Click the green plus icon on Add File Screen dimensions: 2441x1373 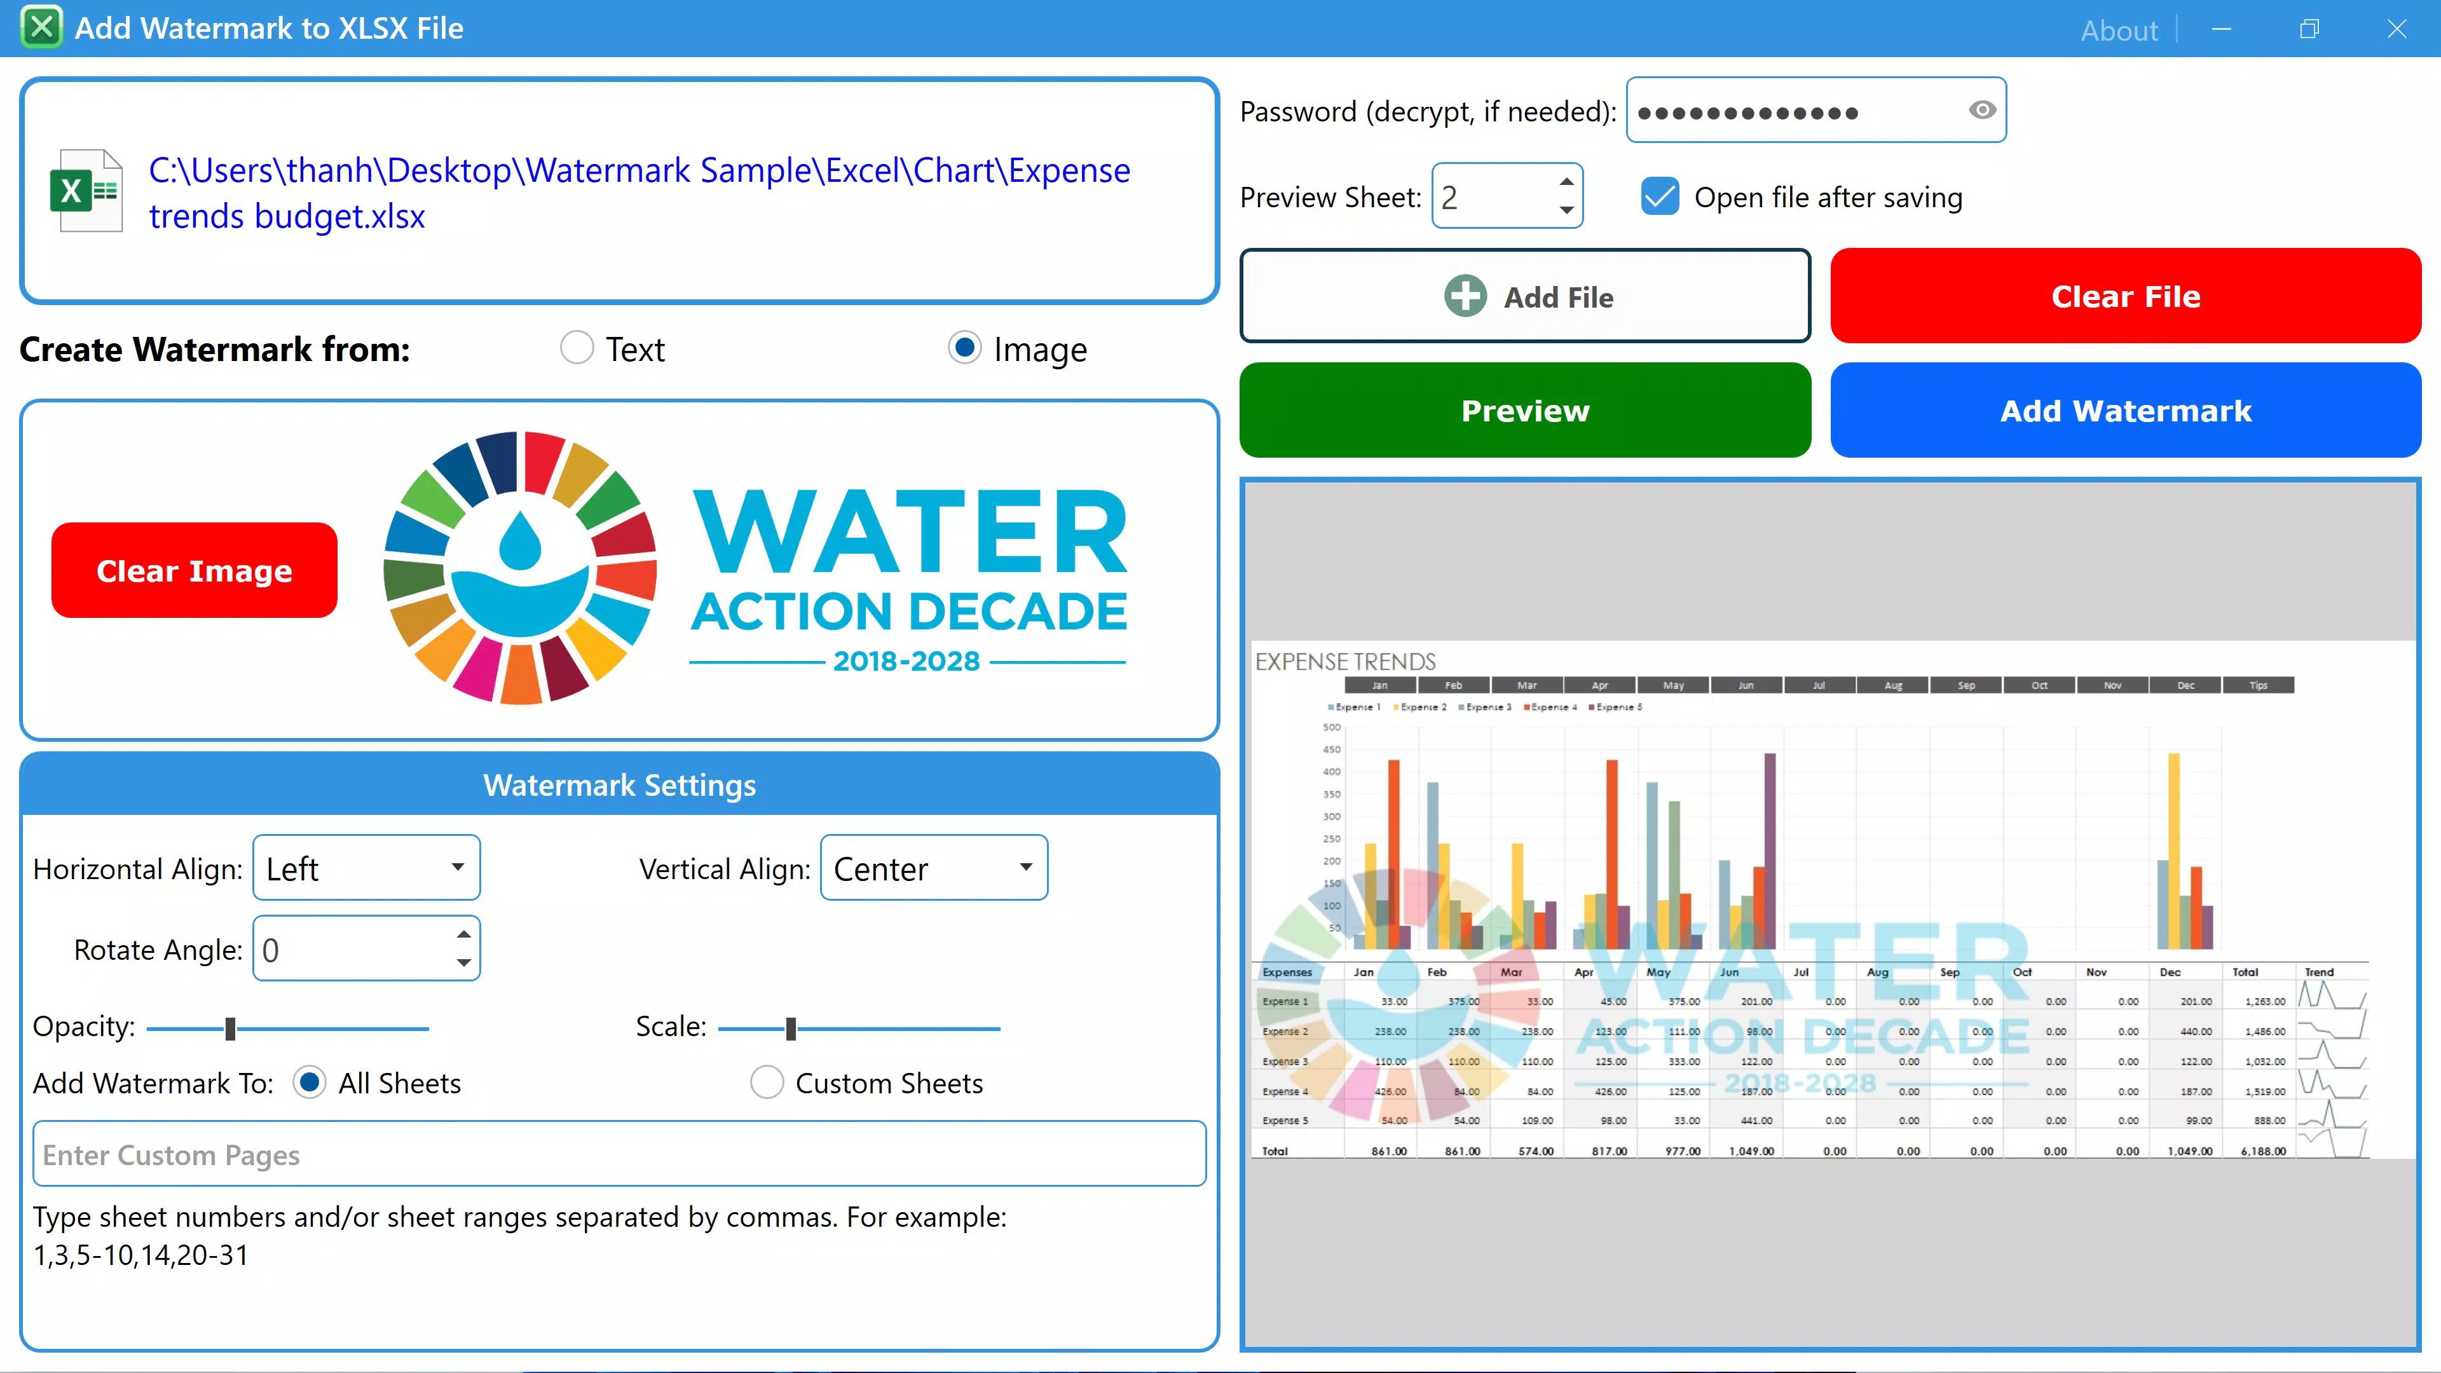pos(1465,297)
